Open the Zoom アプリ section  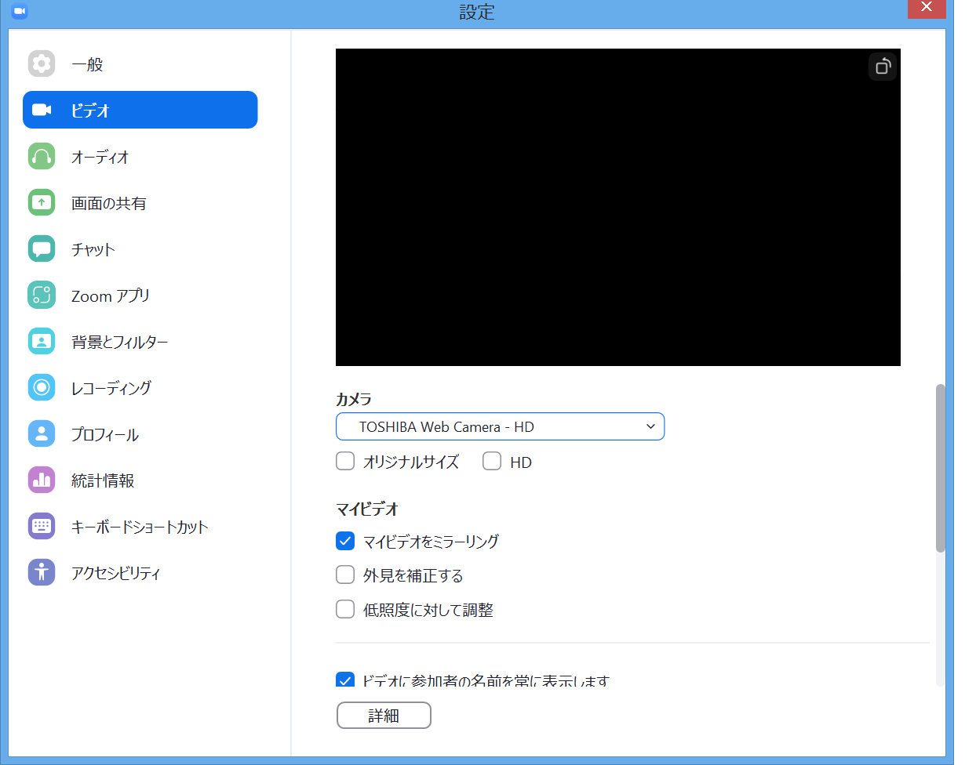(x=140, y=295)
